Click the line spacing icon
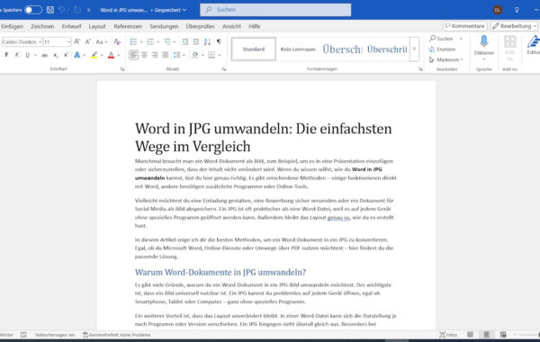Screen dimensions: 540x342 pyautogui.click(x=176, y=55)
